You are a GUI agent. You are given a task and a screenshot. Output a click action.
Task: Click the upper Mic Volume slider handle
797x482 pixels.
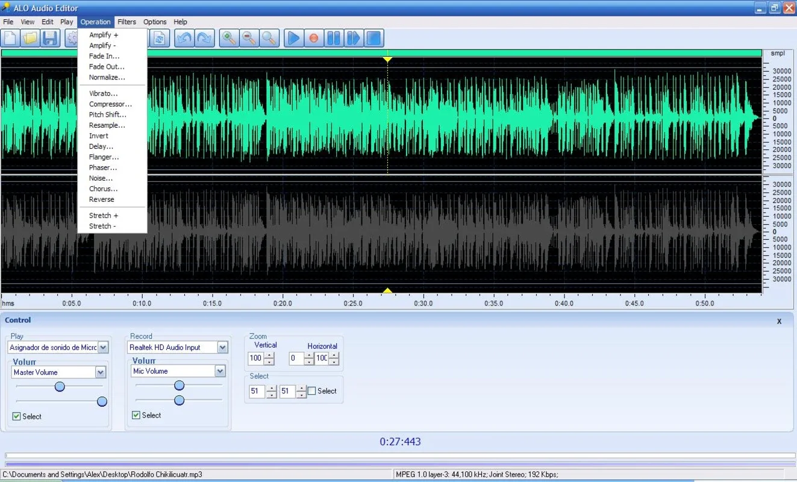(x=179, y=385)
